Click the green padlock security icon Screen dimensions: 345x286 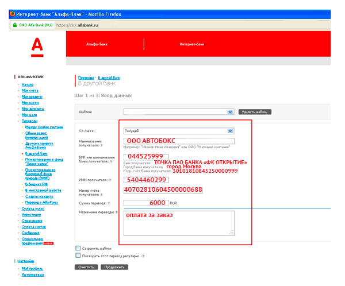click(x=15, y=25)
